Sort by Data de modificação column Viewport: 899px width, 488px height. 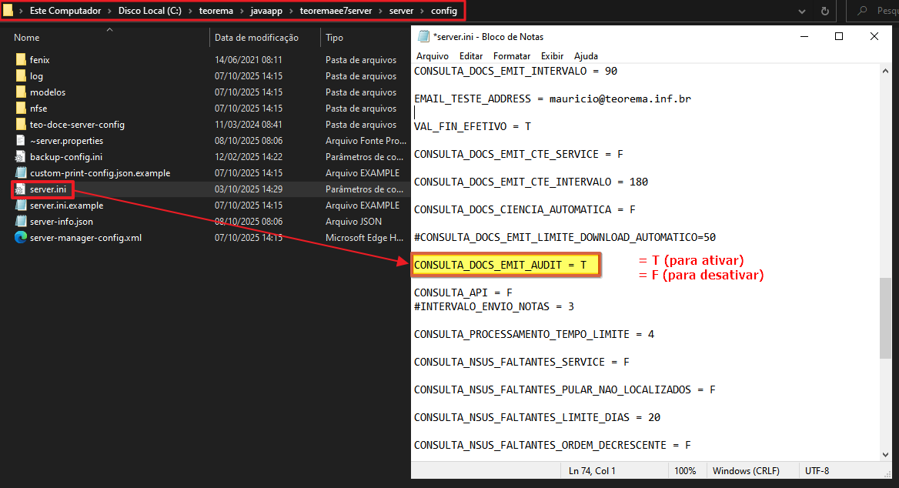coord(256,37)
